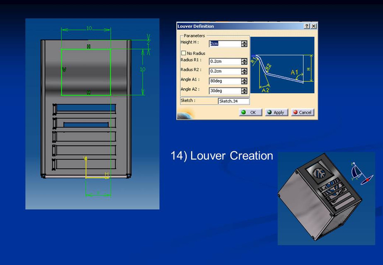383x265 pixels.
Task: Click the top H constraint marker
Action: coord(89,46)
